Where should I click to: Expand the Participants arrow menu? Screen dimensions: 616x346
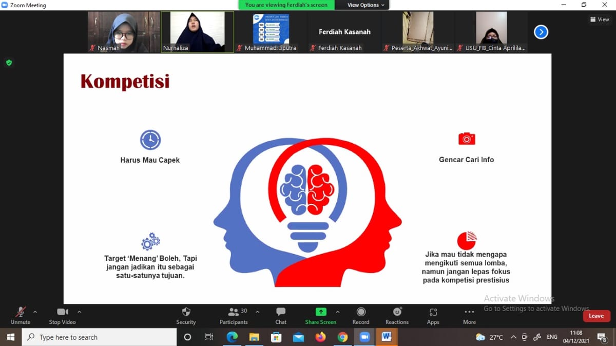click(x=257, y=311)
